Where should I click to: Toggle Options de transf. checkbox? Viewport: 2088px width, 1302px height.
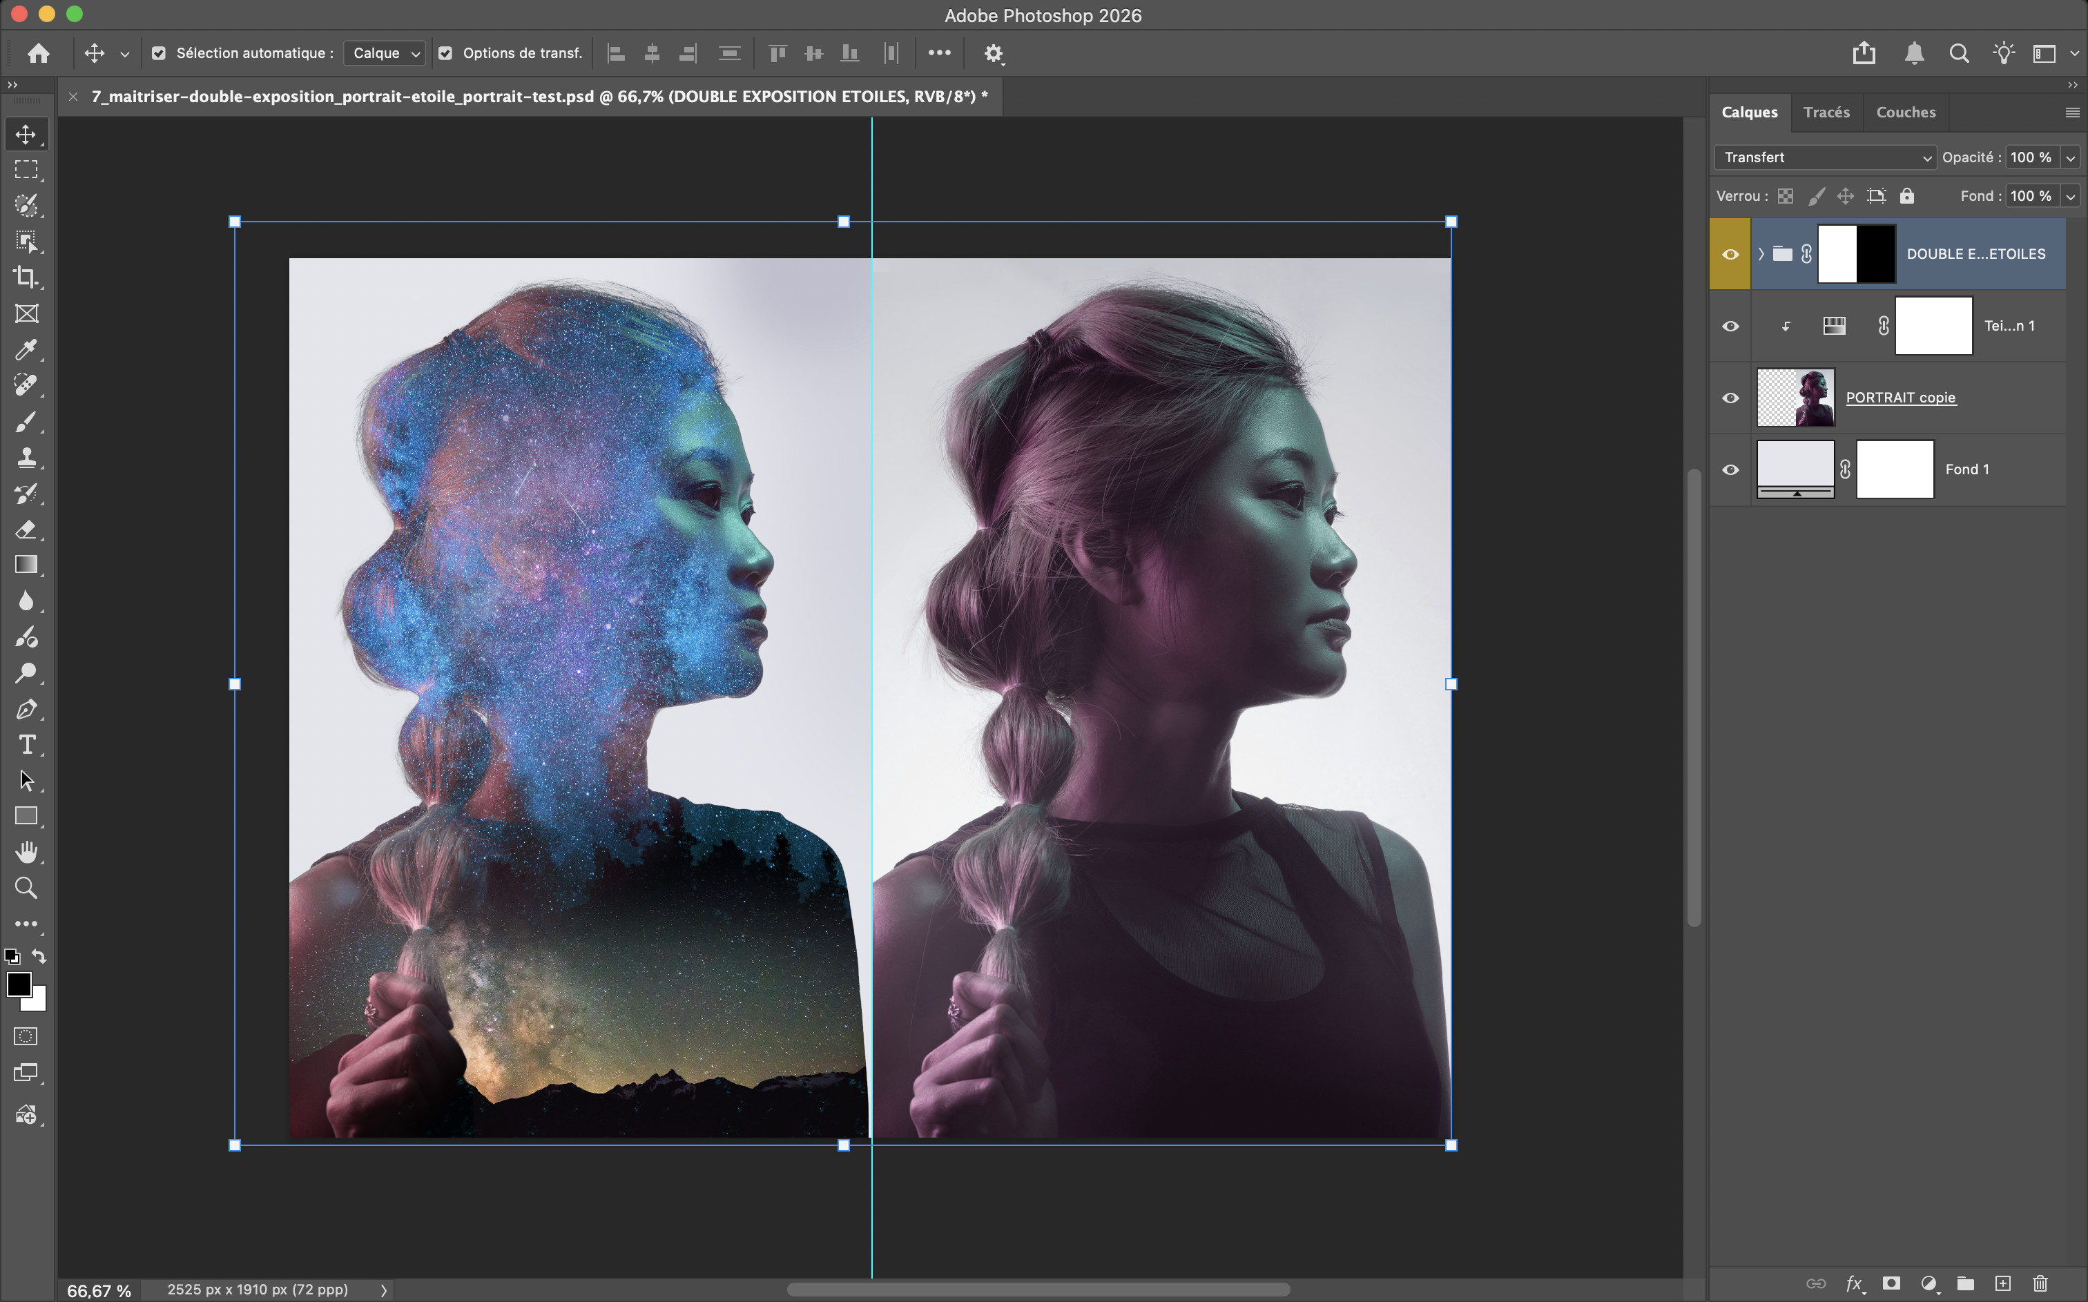click(445, 53)
